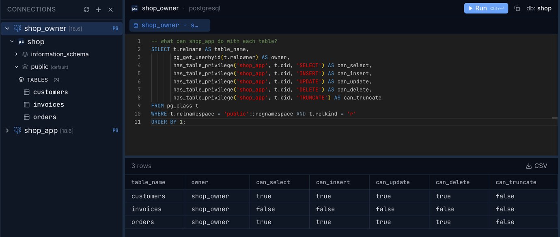Select the invoices result cell
This screenshot has width=560, height=237.
(x=155, y=209)
